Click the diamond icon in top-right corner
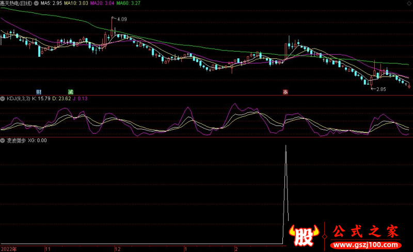Viewport: 413px width, 252px height. tap(409, 3)
